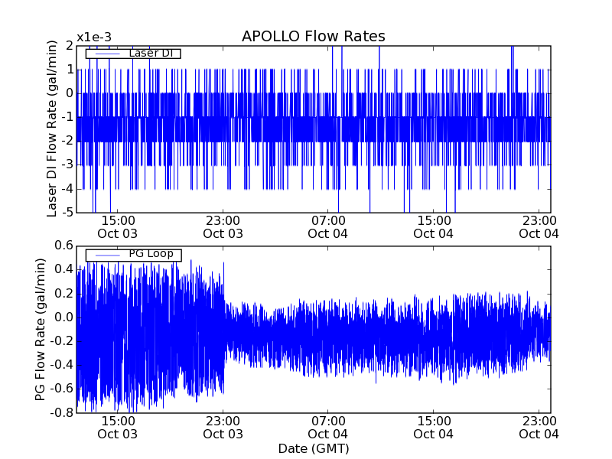
Task: Click the "0.0" y-tick on bottom plot
Action: (63, 317)
